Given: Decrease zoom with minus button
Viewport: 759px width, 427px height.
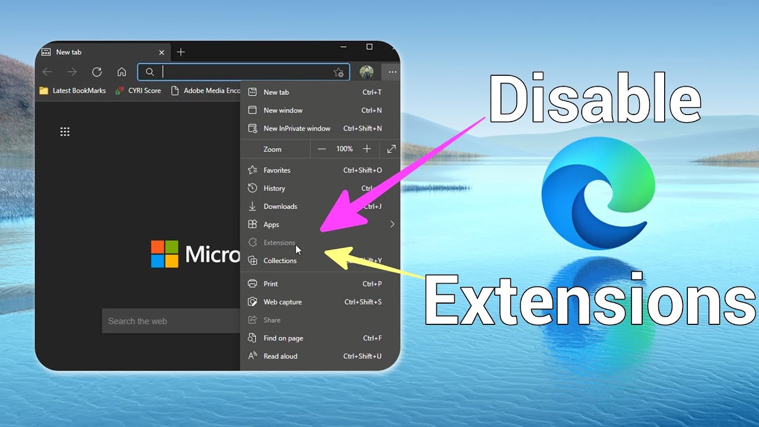Looking at the screenshot, I should [321, 149].
